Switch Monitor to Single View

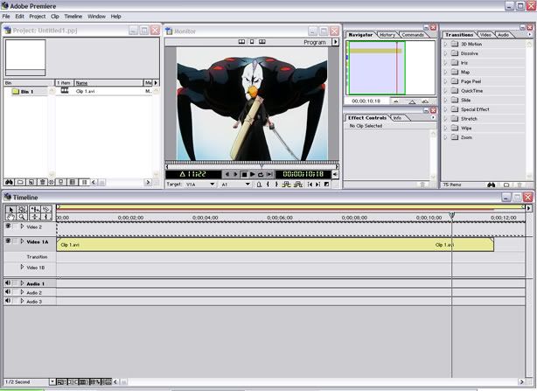tap(252, 42)
